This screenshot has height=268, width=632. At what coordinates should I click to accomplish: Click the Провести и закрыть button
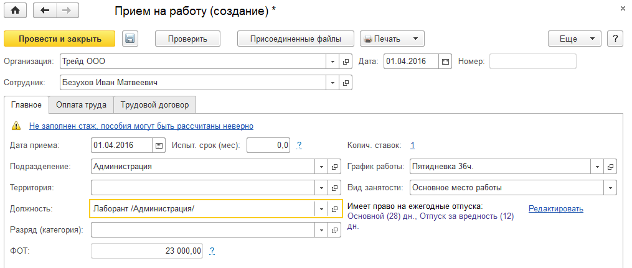[60, 39]
